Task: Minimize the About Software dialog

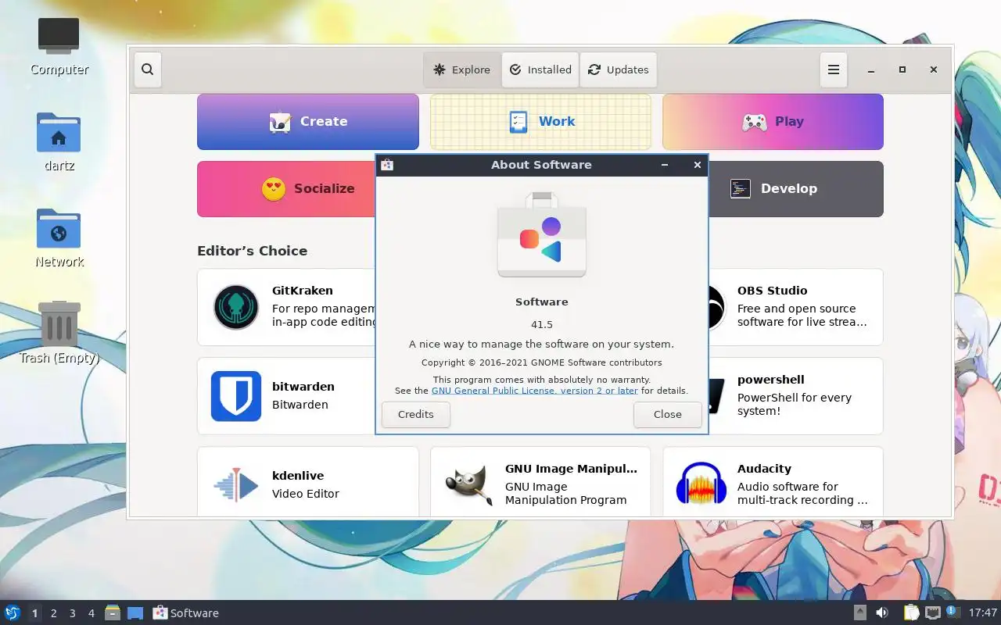Action: pos(665,165)
